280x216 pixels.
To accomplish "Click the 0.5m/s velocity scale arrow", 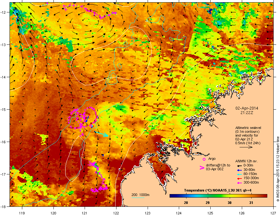I will click(246, 147).
